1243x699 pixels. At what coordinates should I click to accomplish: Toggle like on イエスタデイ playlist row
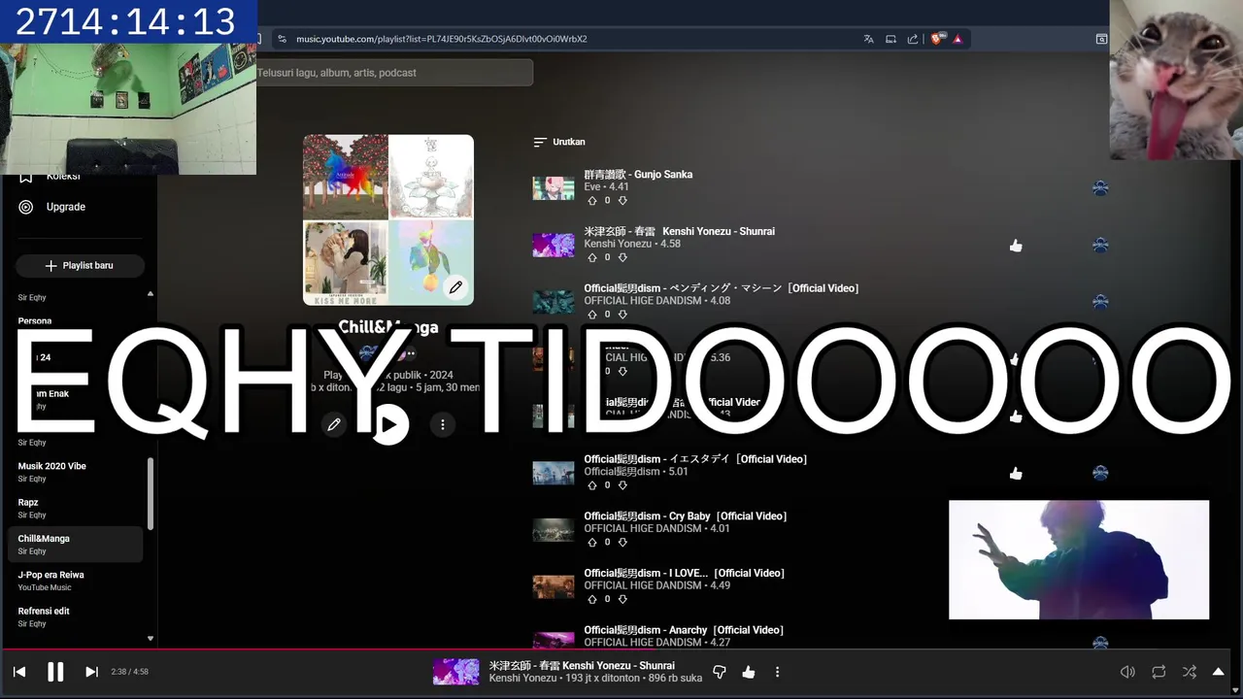coord(1016,474)
